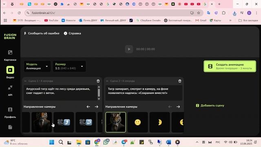
Task: Click Сцена 1 camera direction left arrow
Action: 88,107
